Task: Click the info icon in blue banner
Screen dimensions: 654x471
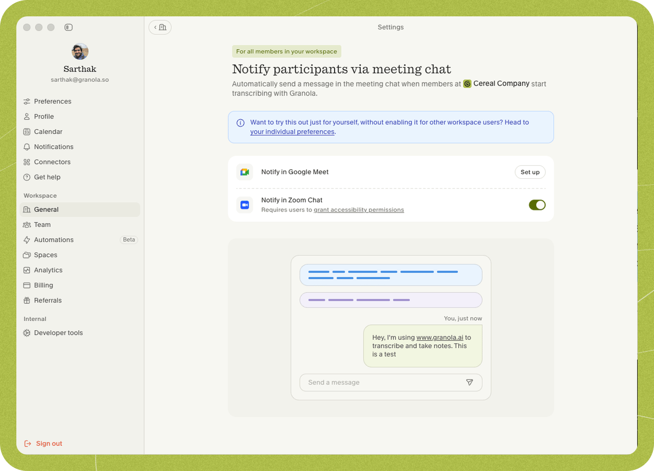Action: 240,123
